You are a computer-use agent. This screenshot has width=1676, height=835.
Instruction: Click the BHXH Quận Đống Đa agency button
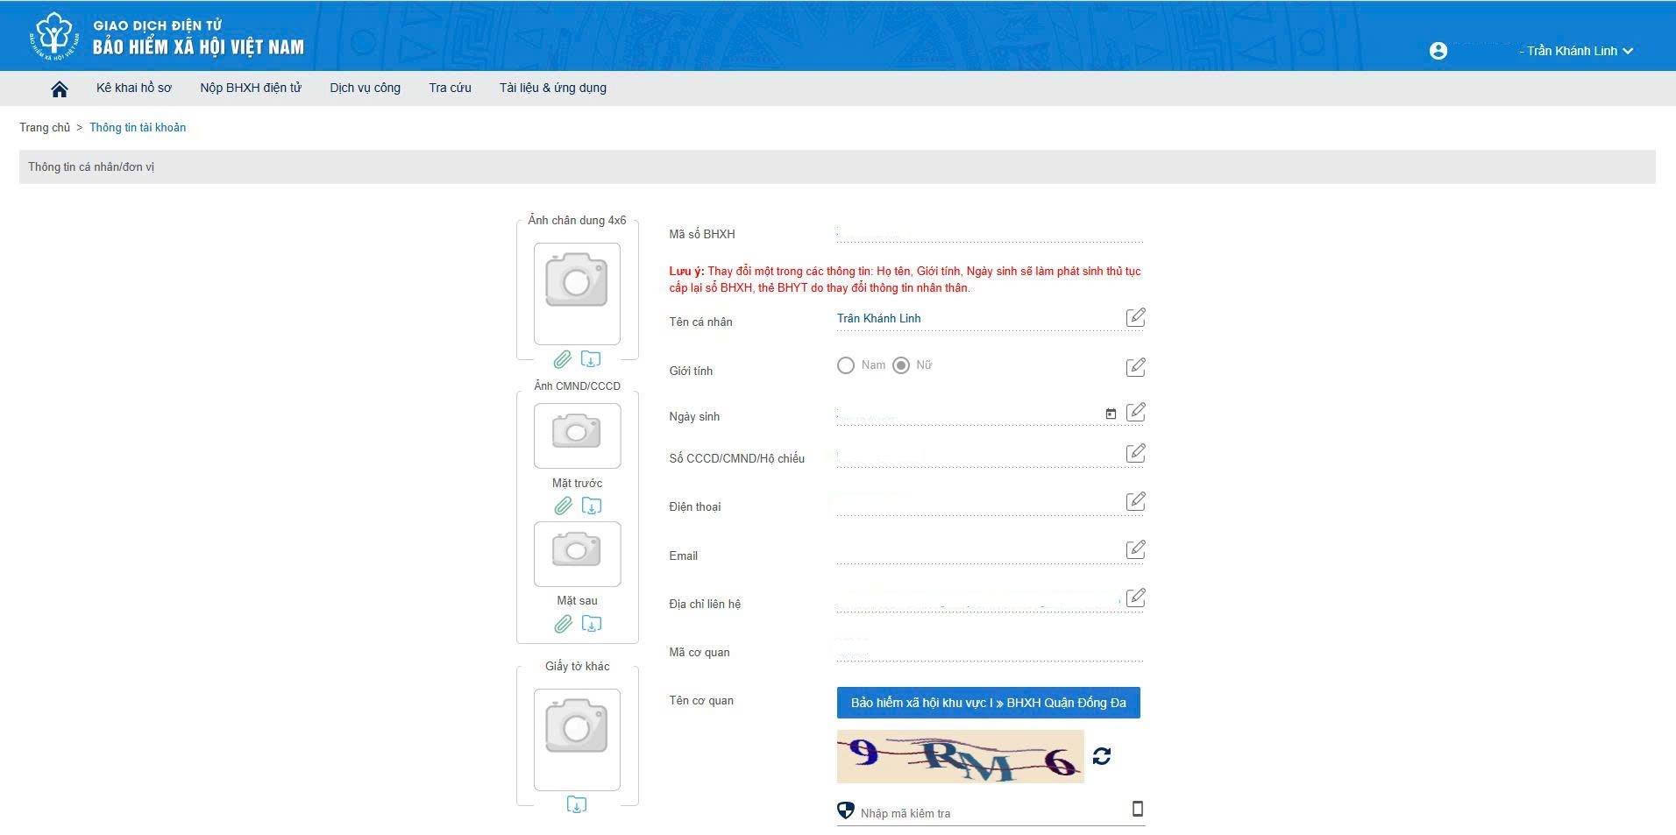click(988, 703)
